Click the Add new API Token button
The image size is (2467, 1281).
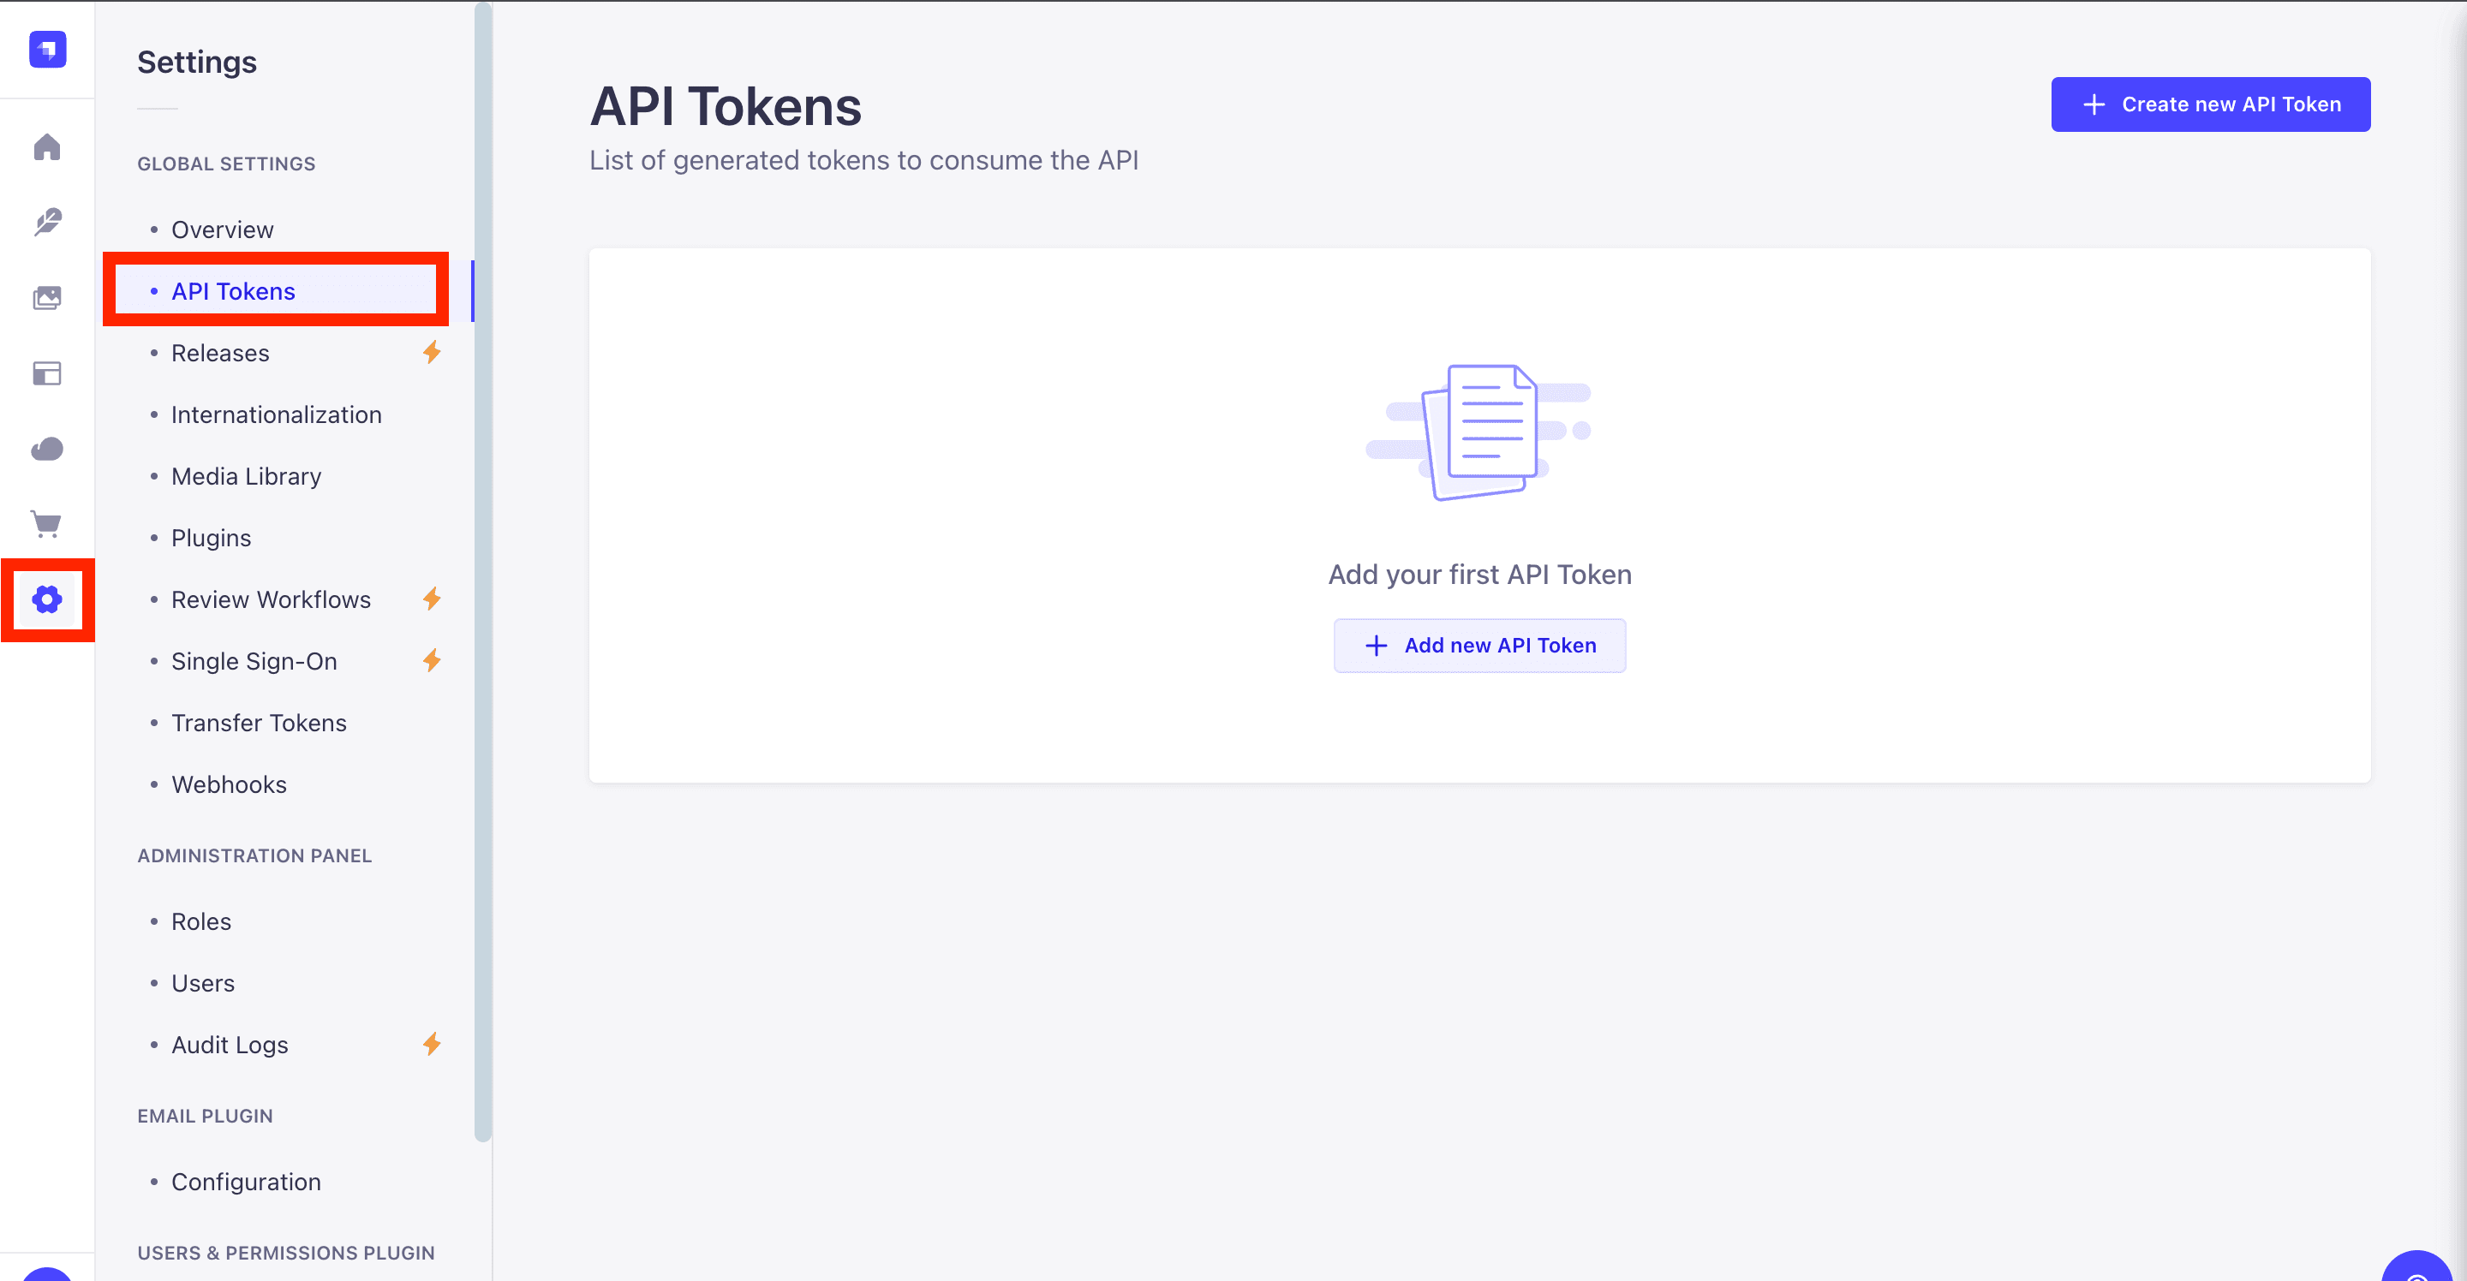tap(1479, 646)
